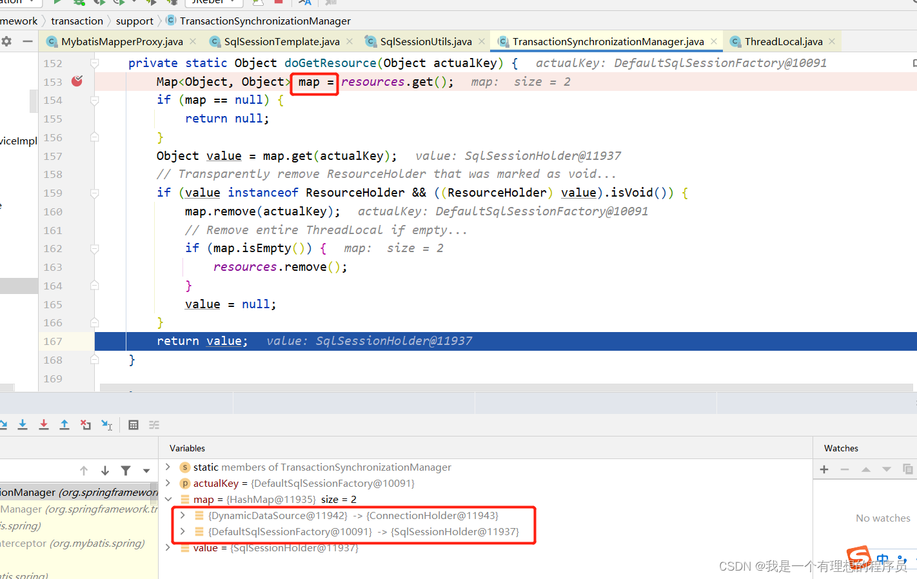Click the translate icon in the top toolbar
Viewport: 917px width, 579px height.
point(305,3)
